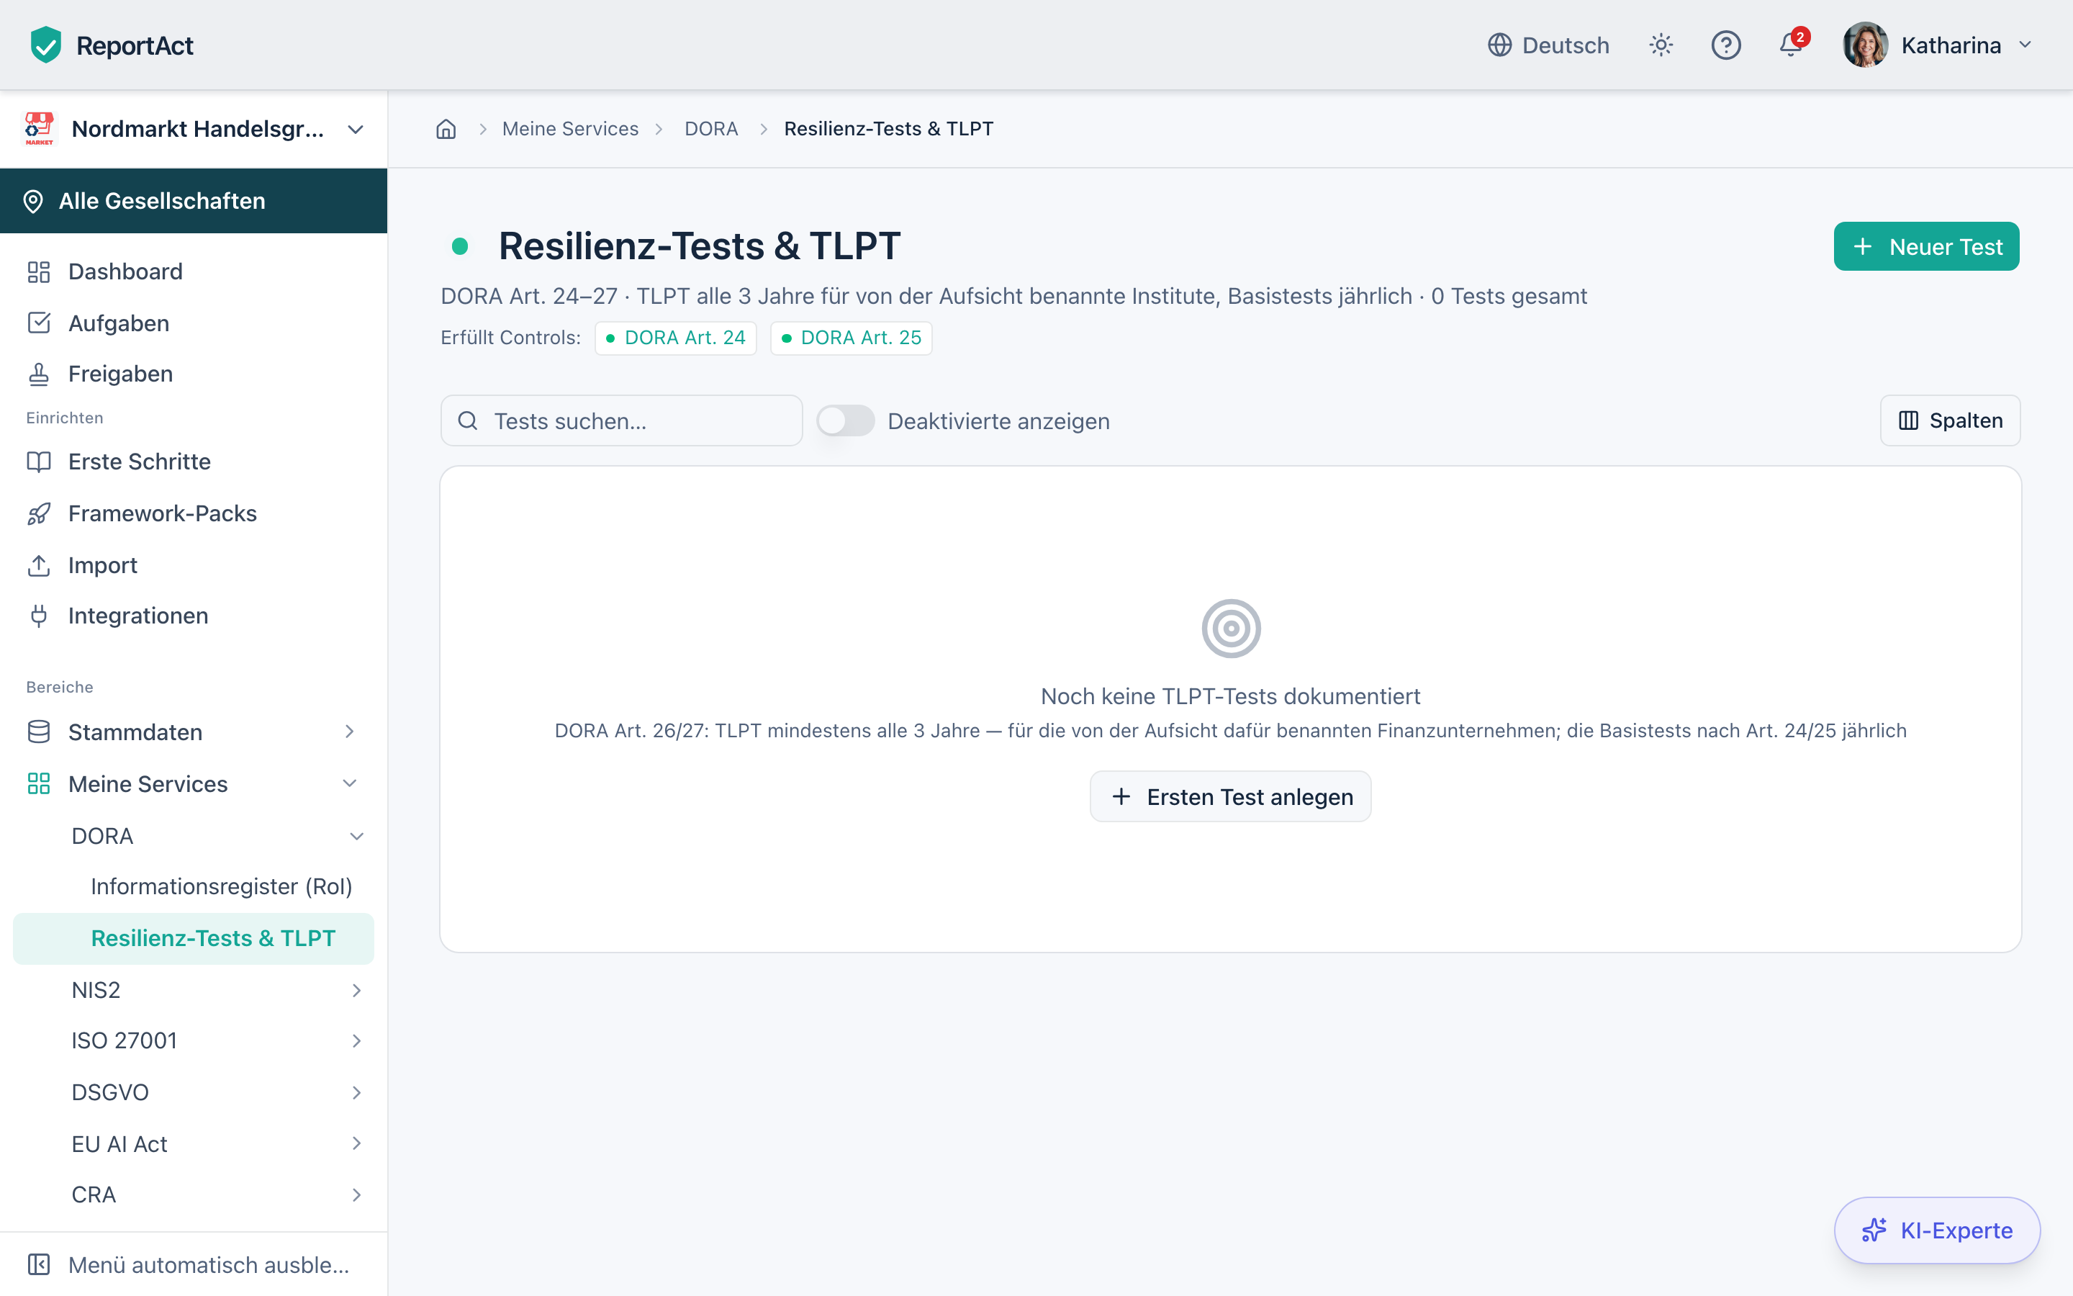Open Katharina's user menu

[1938, 45]
